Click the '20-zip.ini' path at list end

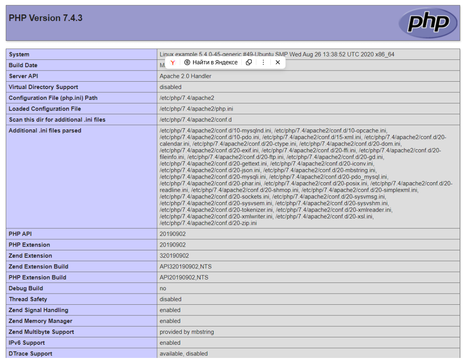tap(208, 224)
